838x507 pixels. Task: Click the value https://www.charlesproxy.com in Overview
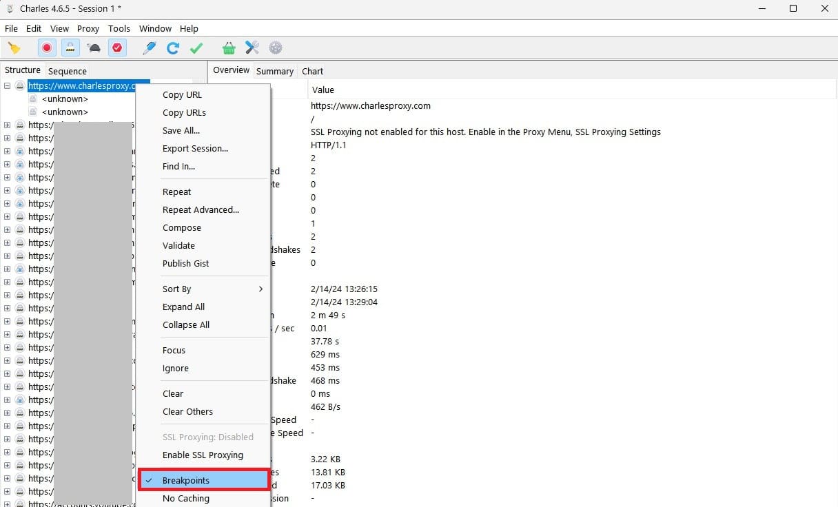(x=371, y=105)
